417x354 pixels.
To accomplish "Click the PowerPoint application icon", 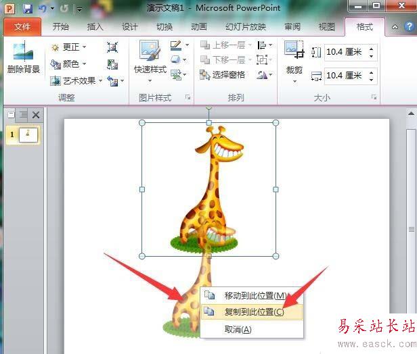I will pos(9,9).
